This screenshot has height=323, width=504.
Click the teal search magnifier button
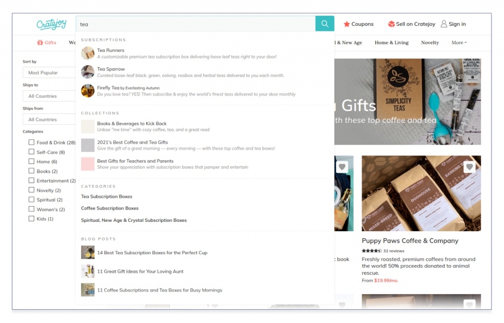[x=325, y=24]
